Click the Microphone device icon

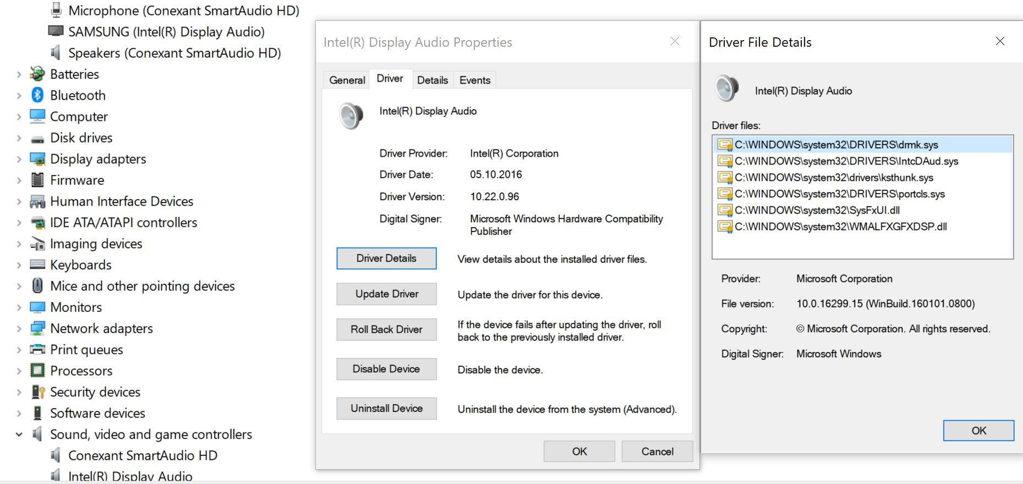[x=56, y=10]
